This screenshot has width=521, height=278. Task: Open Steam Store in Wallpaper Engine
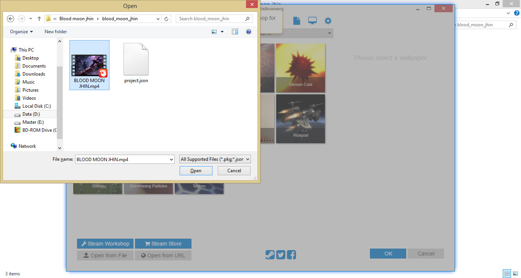coord(163,244)
